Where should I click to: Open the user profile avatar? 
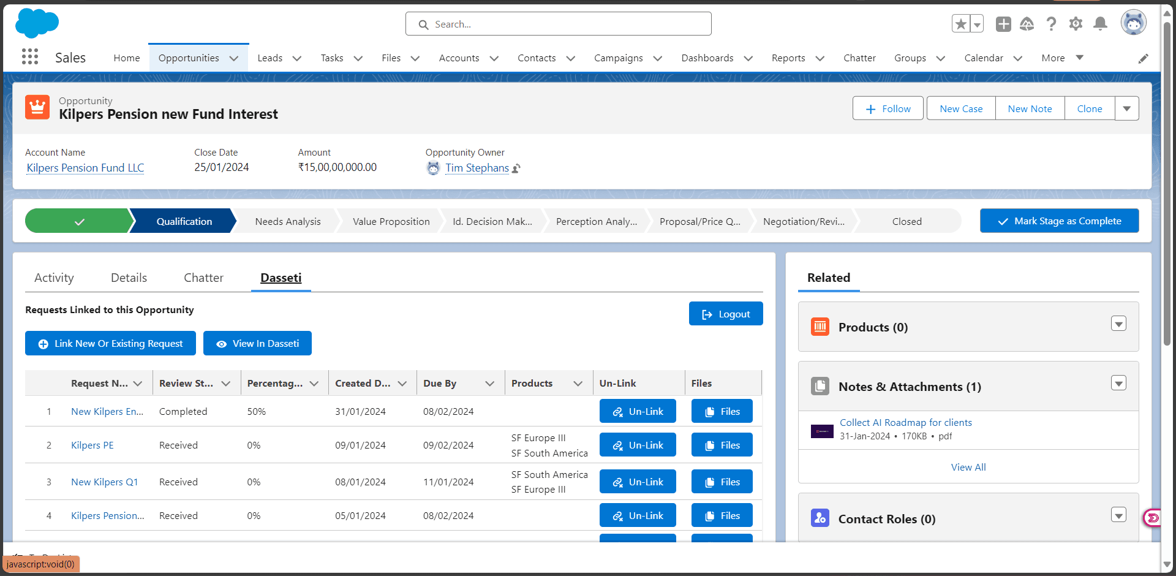click(x=1133, y=23)
